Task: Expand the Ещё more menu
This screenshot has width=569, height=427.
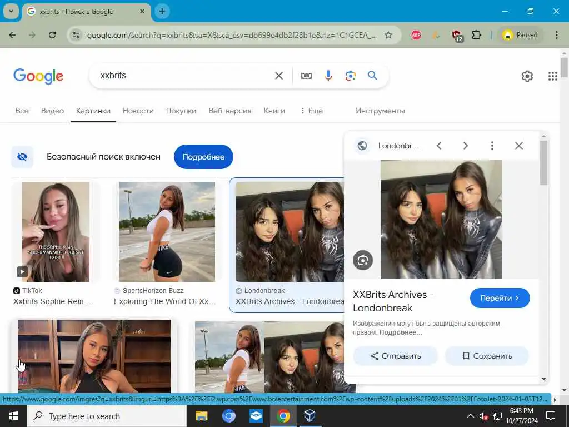Action: click(311, 111)
